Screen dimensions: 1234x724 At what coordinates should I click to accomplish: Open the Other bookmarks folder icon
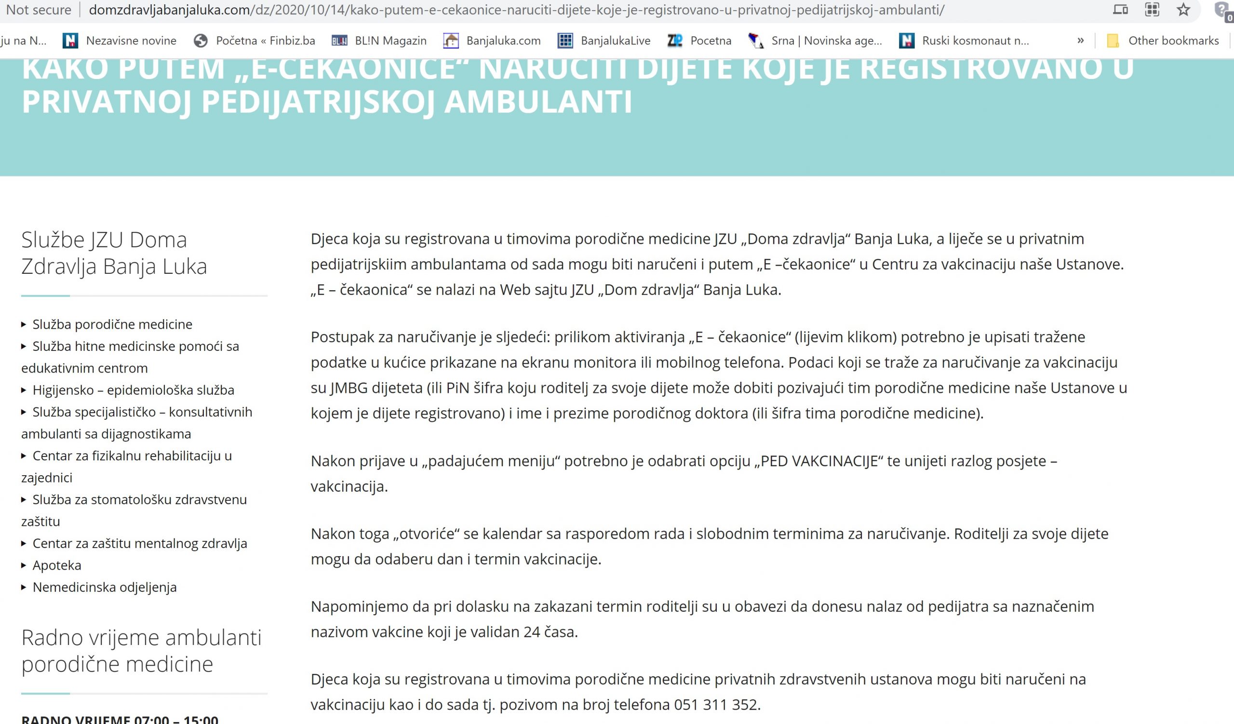(x=1113, y=40)
